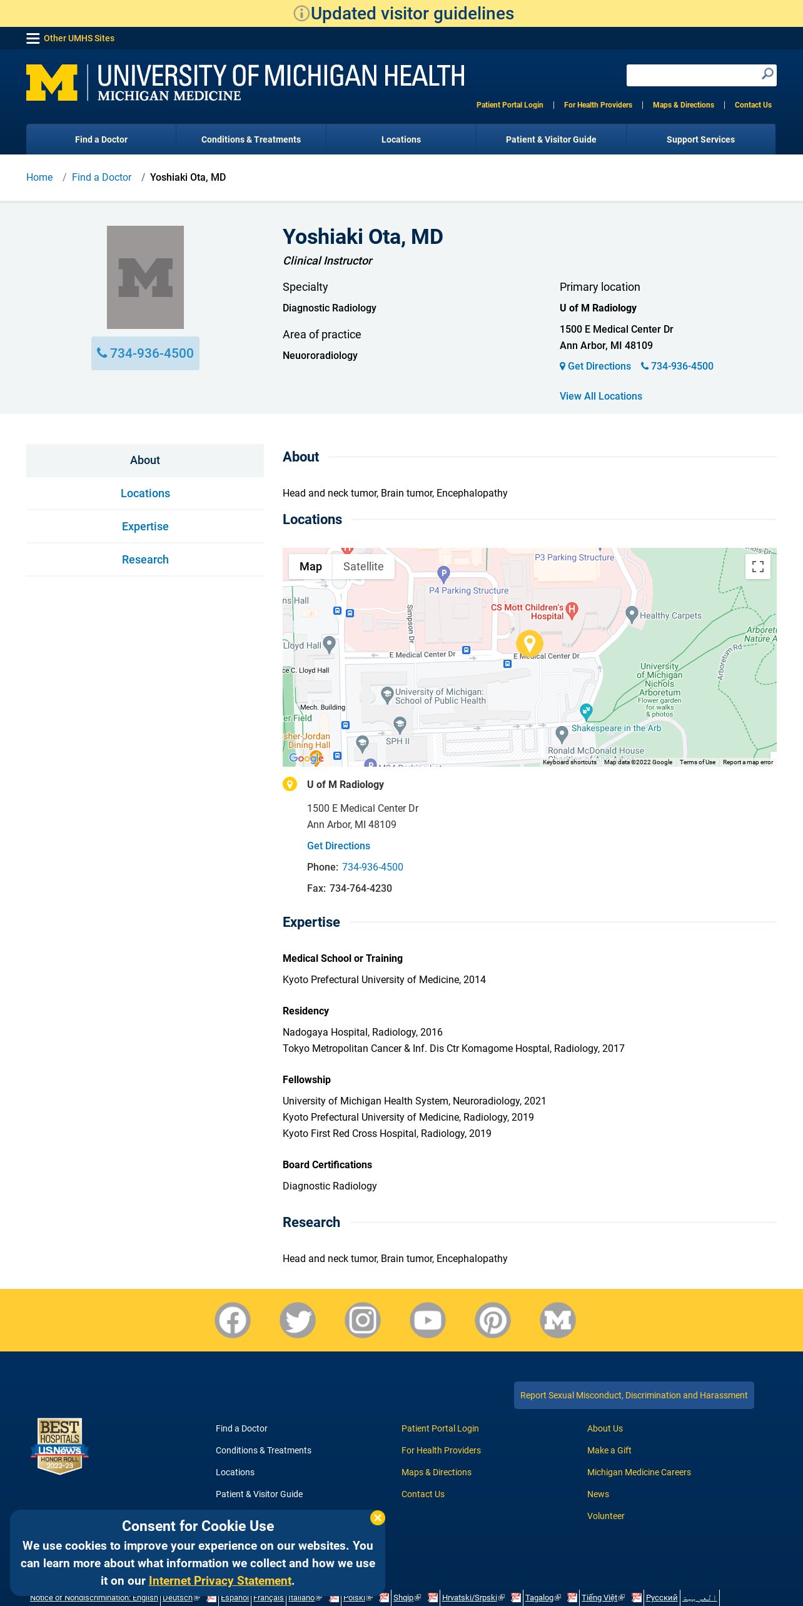The height and width of the screenshot is (1606, 803).
Task: Close the cookie consent popup
Action: 378,1518
